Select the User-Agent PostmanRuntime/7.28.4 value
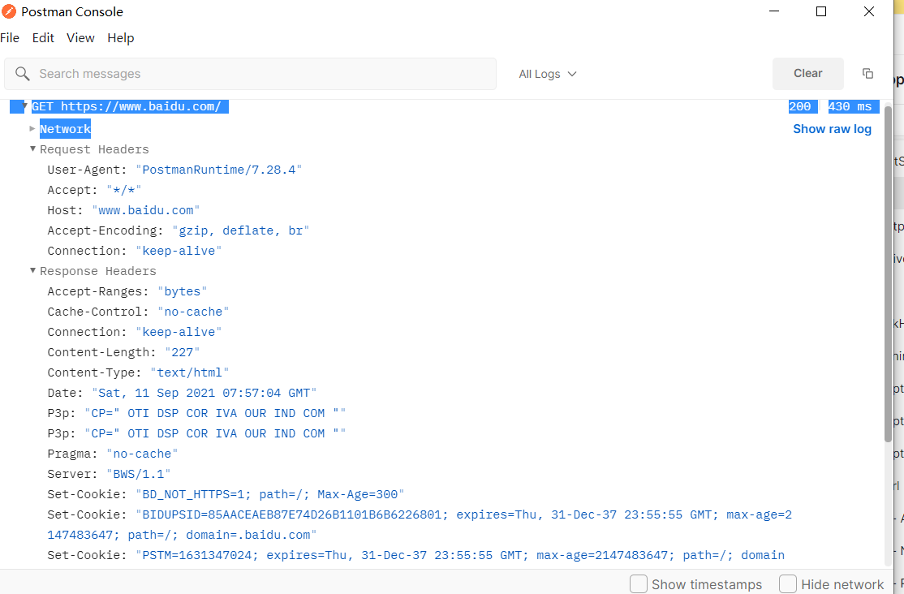The image size is (904, 594). 218,170
